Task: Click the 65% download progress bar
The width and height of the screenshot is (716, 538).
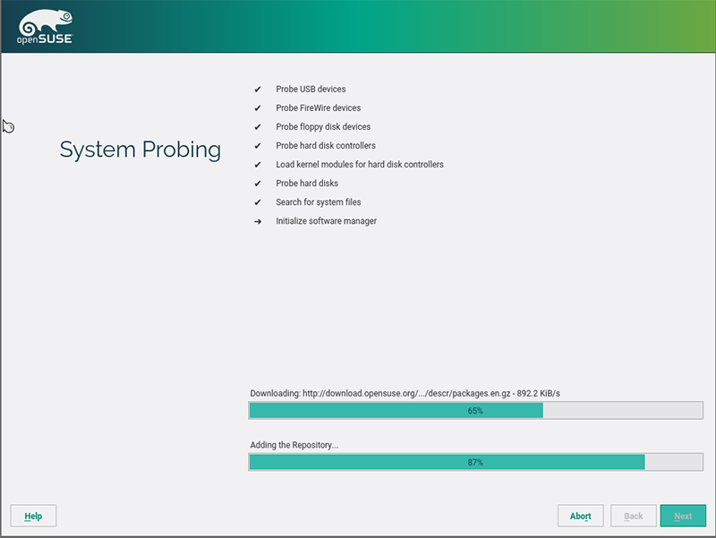Action: click(475, 411)
